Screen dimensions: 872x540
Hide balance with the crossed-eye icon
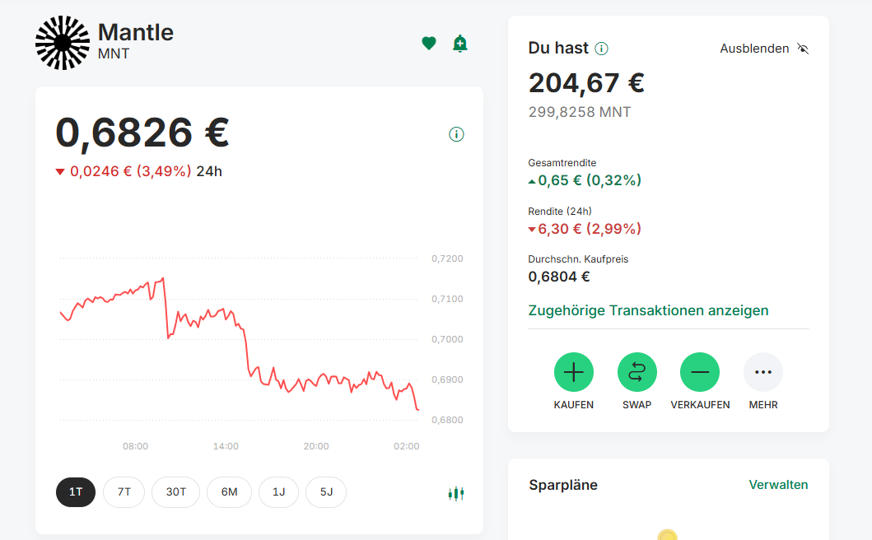click(x=803, y=49)
